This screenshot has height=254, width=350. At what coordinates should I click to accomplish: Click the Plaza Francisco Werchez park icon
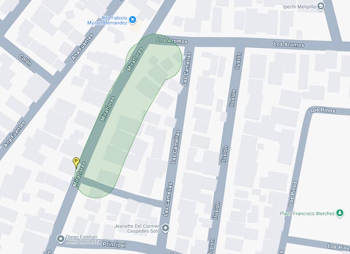pos(340,213)
